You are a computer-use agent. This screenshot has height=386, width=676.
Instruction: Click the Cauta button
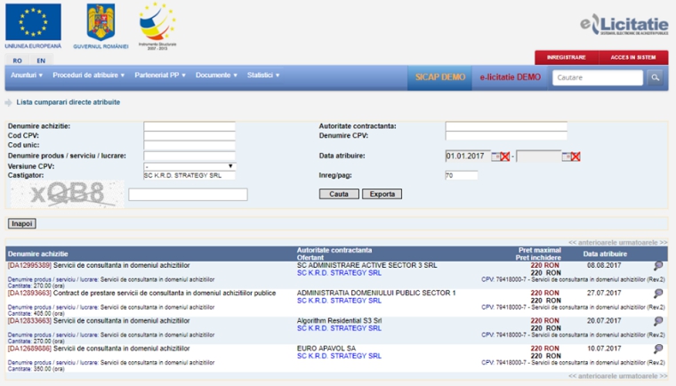point(339,194)
